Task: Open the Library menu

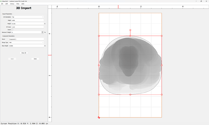Action: [x=12, y=4]
